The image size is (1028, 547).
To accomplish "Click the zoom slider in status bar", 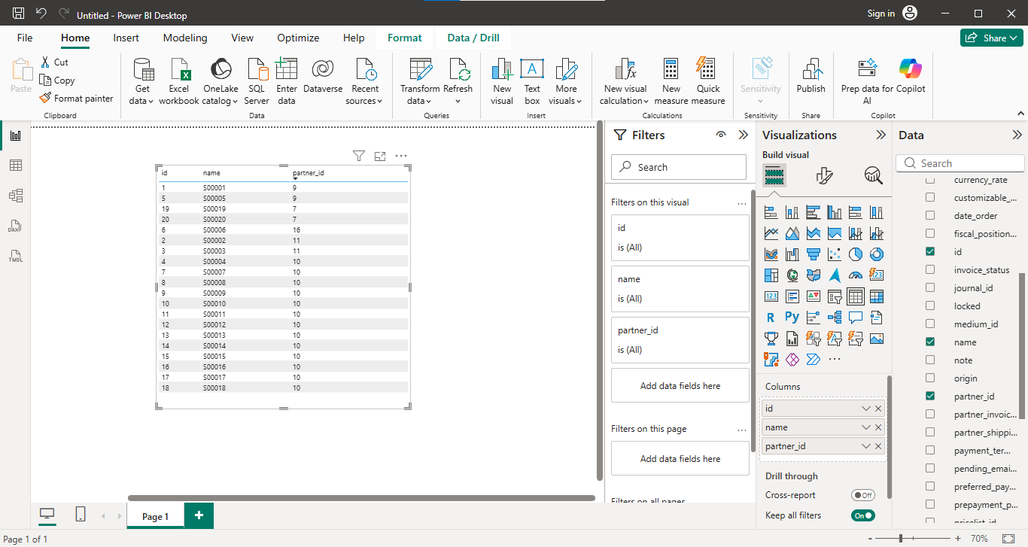I will 901,539.
